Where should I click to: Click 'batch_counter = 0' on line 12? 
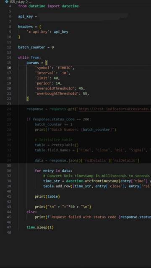[36, 47]
